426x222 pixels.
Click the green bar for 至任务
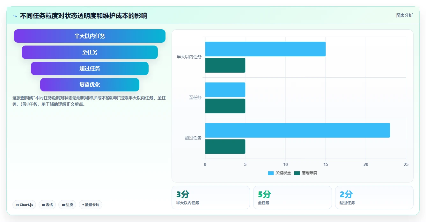coord(225,106)
